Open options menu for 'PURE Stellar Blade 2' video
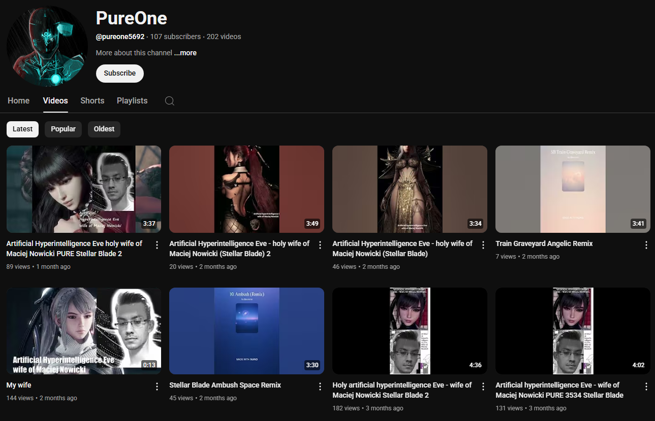 pos(157,245)
